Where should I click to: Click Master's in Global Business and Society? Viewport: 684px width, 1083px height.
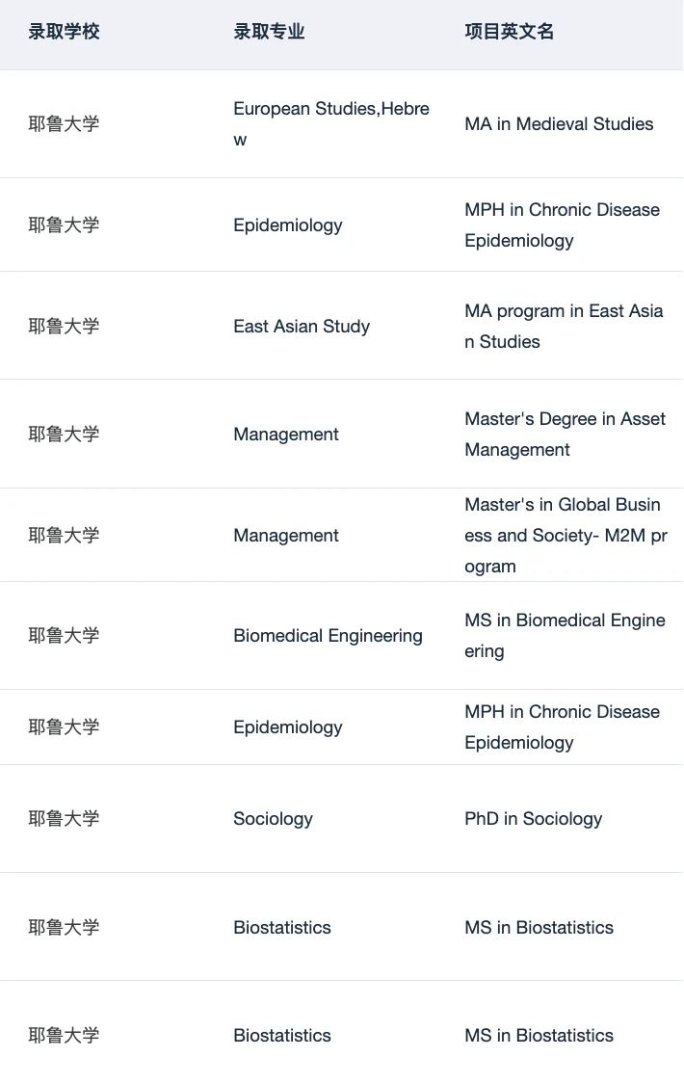point(566,536)
